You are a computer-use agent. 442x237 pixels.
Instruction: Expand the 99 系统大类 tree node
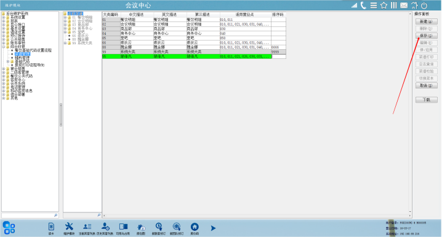65,43
